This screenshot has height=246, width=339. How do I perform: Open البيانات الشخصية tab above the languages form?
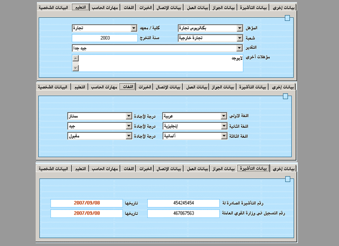pyautogui.click(x=53, y=87)
